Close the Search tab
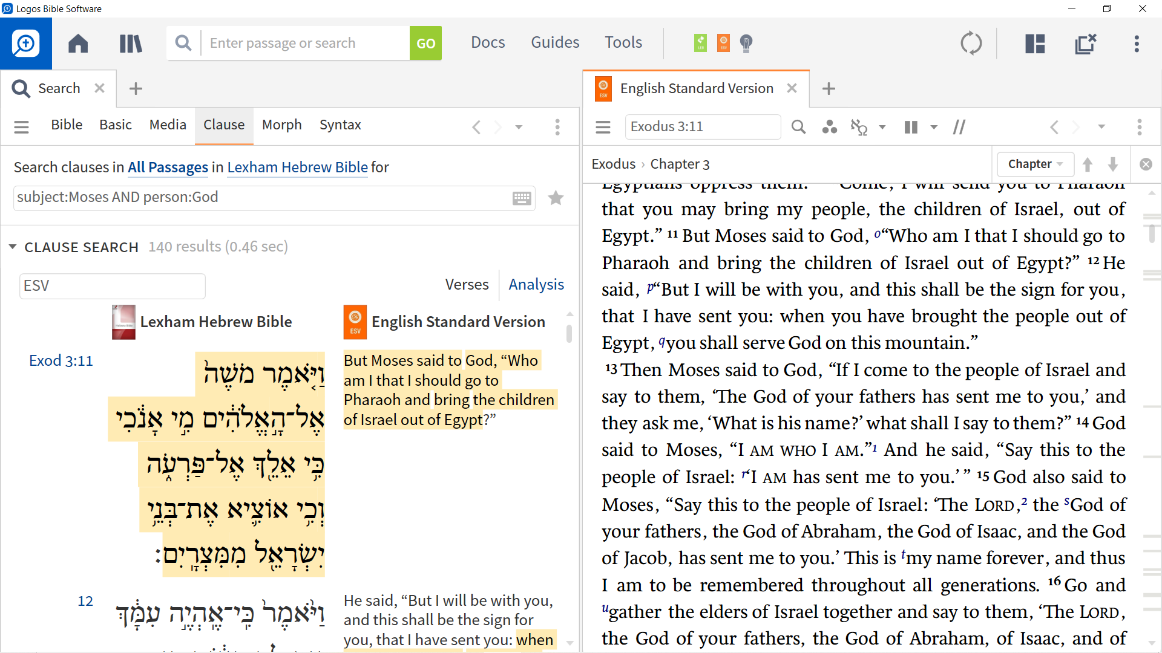Viewport: 1162px width, 653px height. coord(100,88)
